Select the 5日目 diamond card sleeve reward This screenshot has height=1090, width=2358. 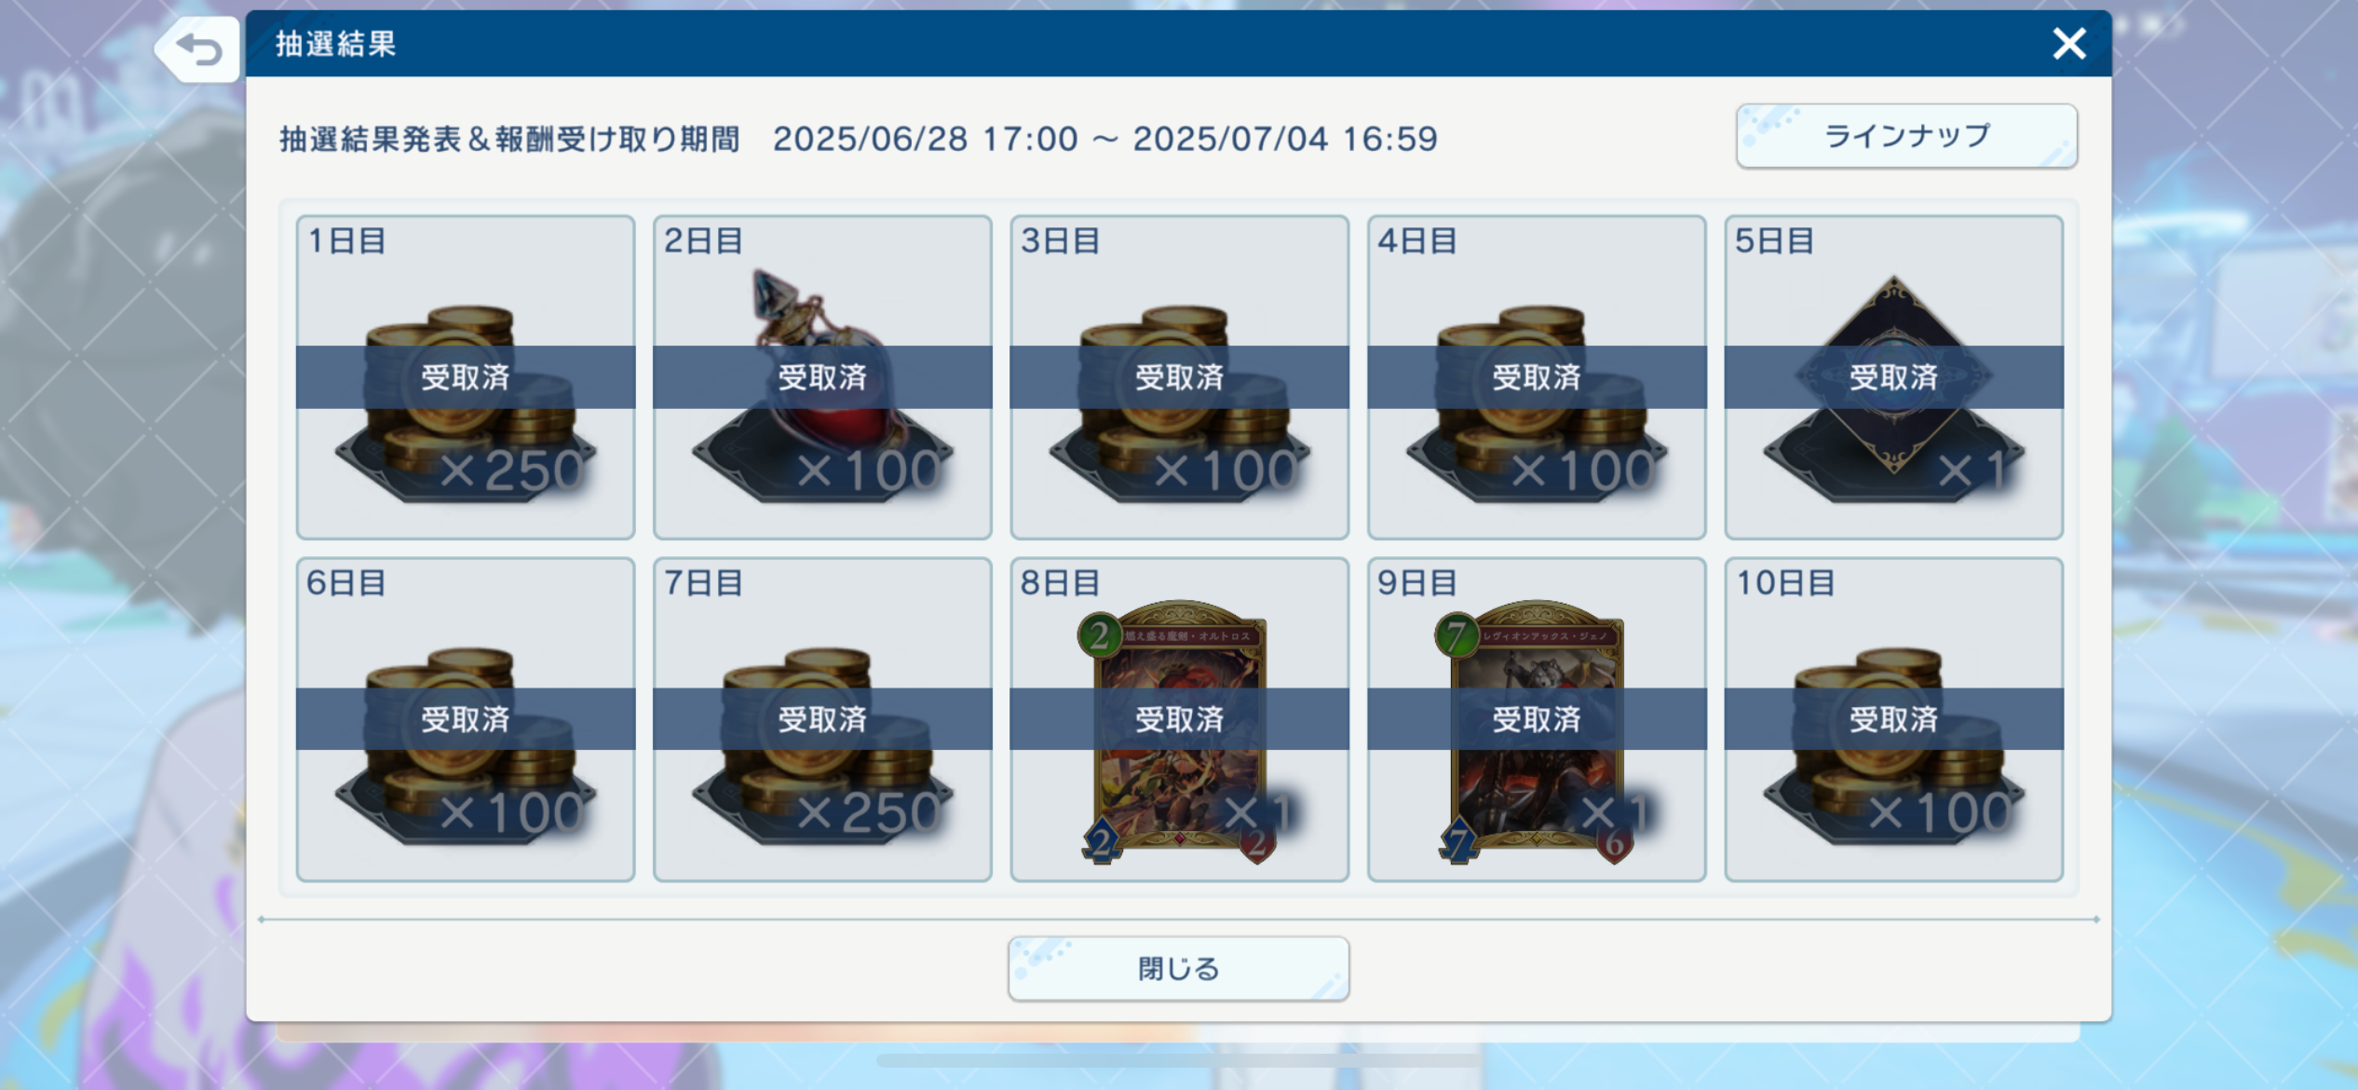click(x=1893, y=377)
